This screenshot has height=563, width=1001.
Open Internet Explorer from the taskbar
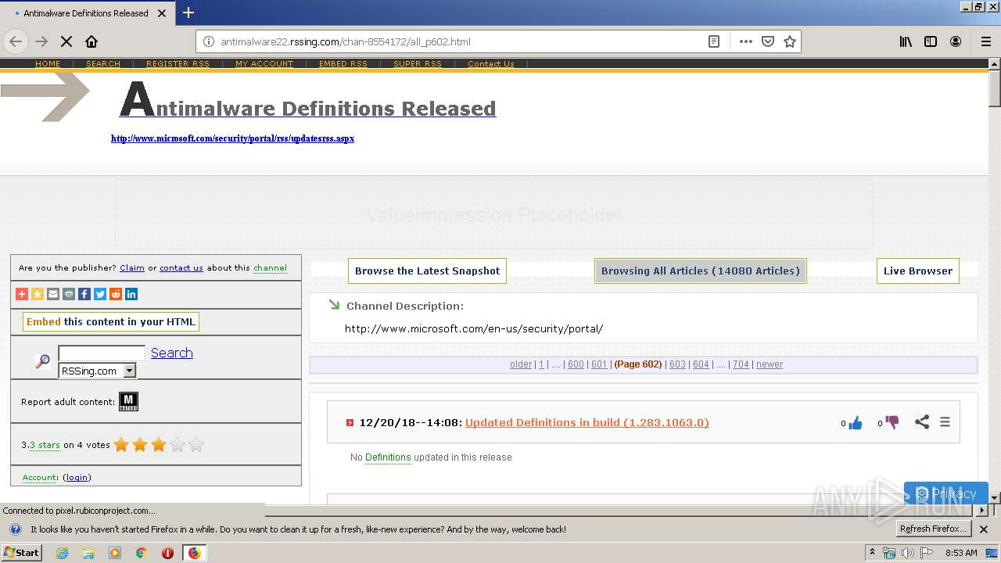pos(62,553)
